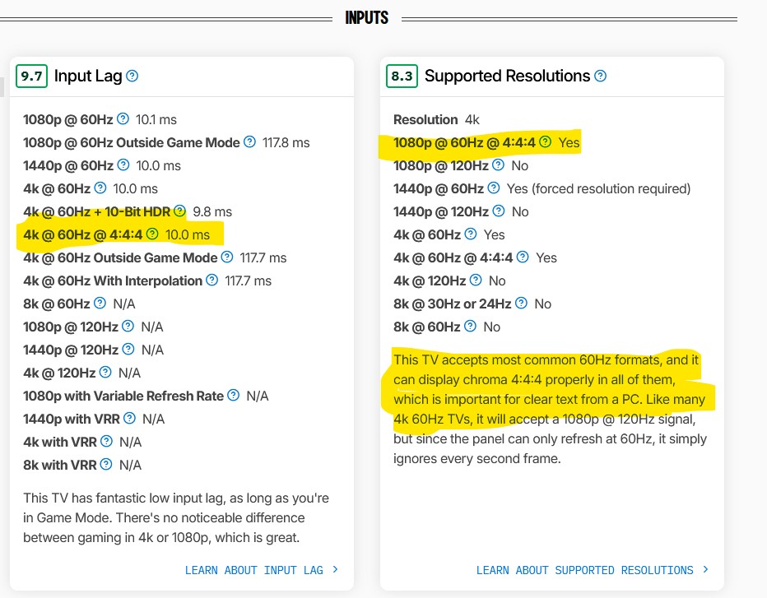
Task: Click help icon next to Supported Resolutions title
Action: click(x=600, y=76)
